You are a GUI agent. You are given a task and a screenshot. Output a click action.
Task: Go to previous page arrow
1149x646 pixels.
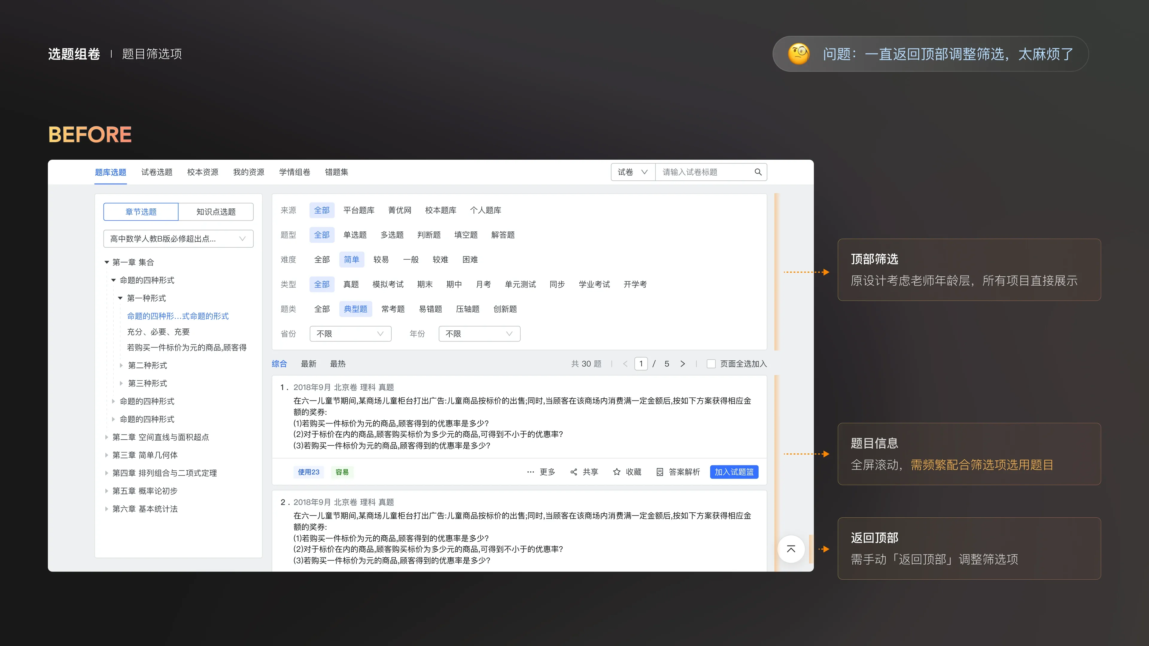pyautogui.click(x=625, y=364)
